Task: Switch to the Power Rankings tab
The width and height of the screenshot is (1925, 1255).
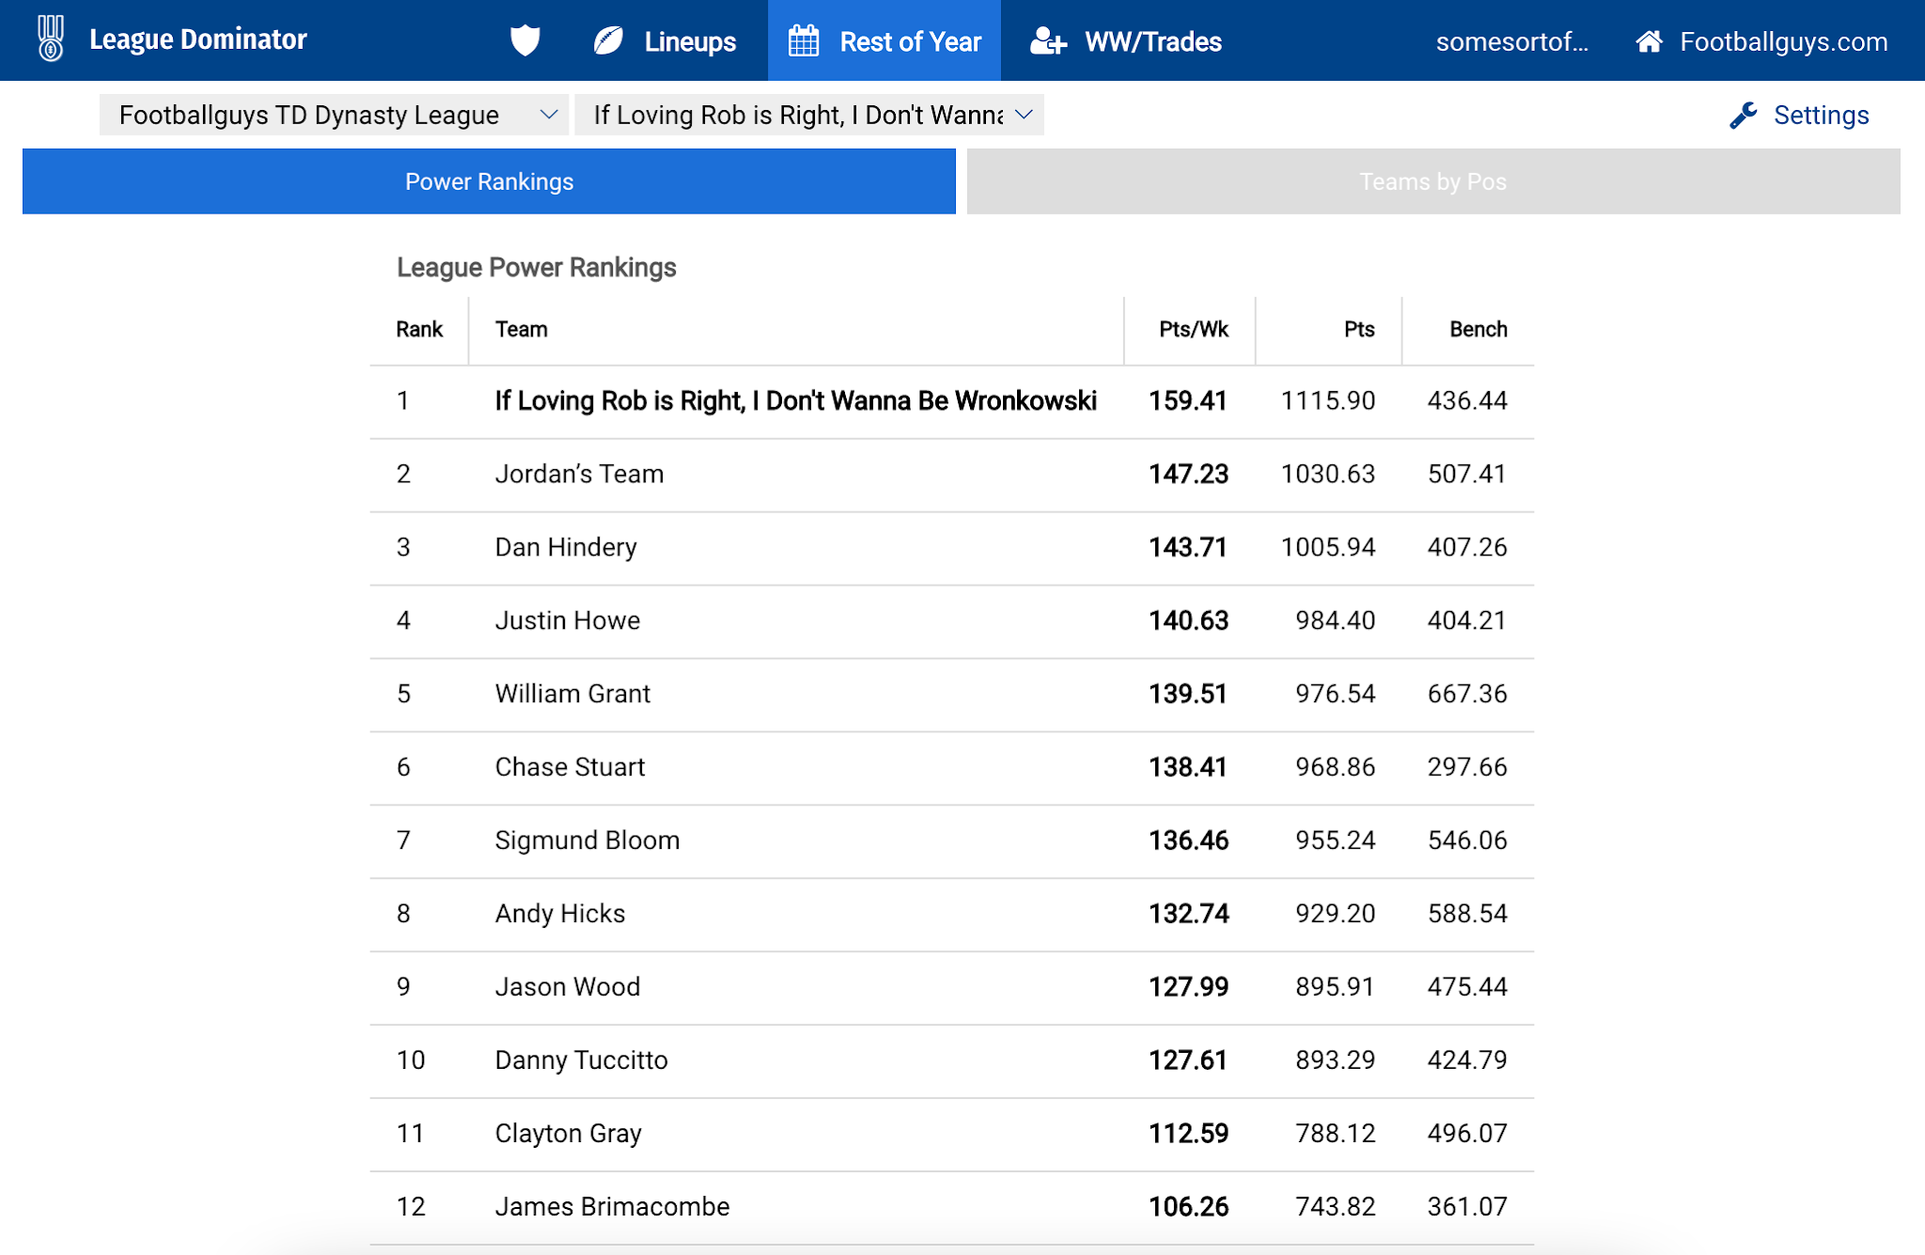Action: pos(489,181)
